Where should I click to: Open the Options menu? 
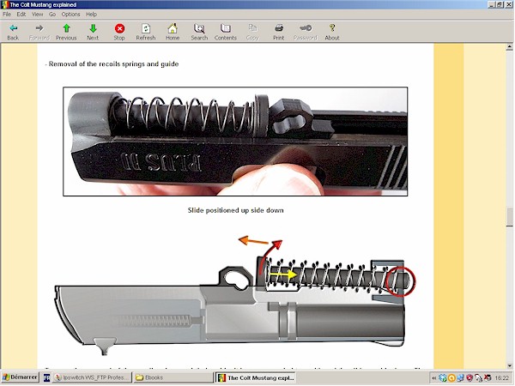[x=70, y=14]
